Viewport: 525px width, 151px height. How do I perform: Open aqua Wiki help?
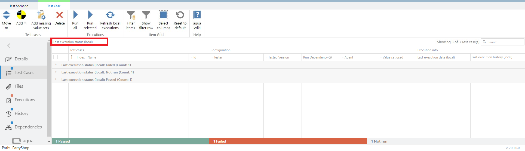coord(197,15)
